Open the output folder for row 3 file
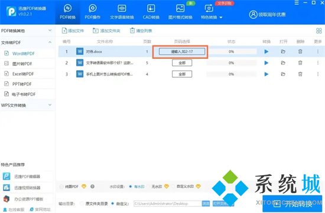This screenshot has width=325, height=213. click(x=283, y=74)
